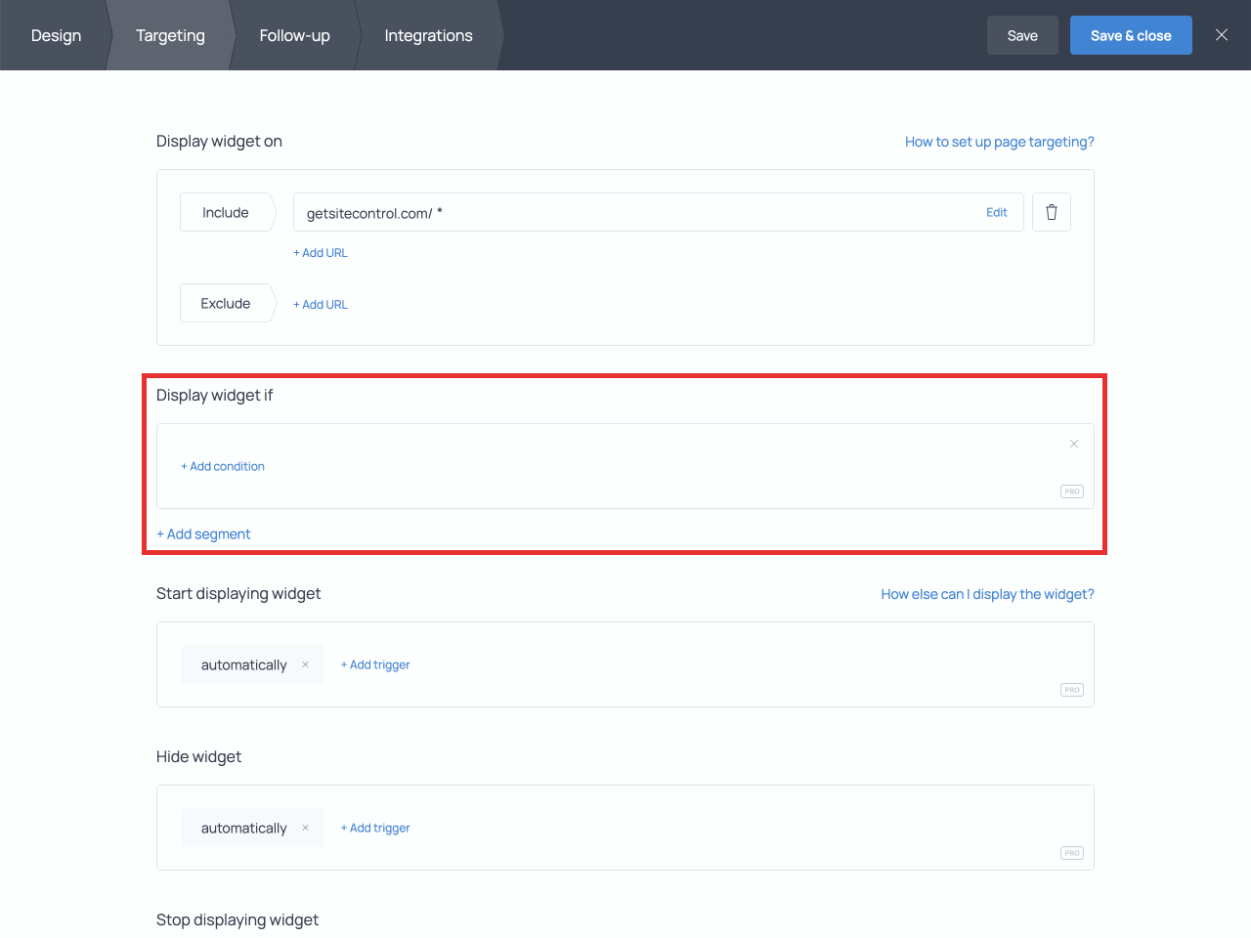Open the Include rule selector
Viewport: 1251px width, 938px height.
[x=226, y=211]
